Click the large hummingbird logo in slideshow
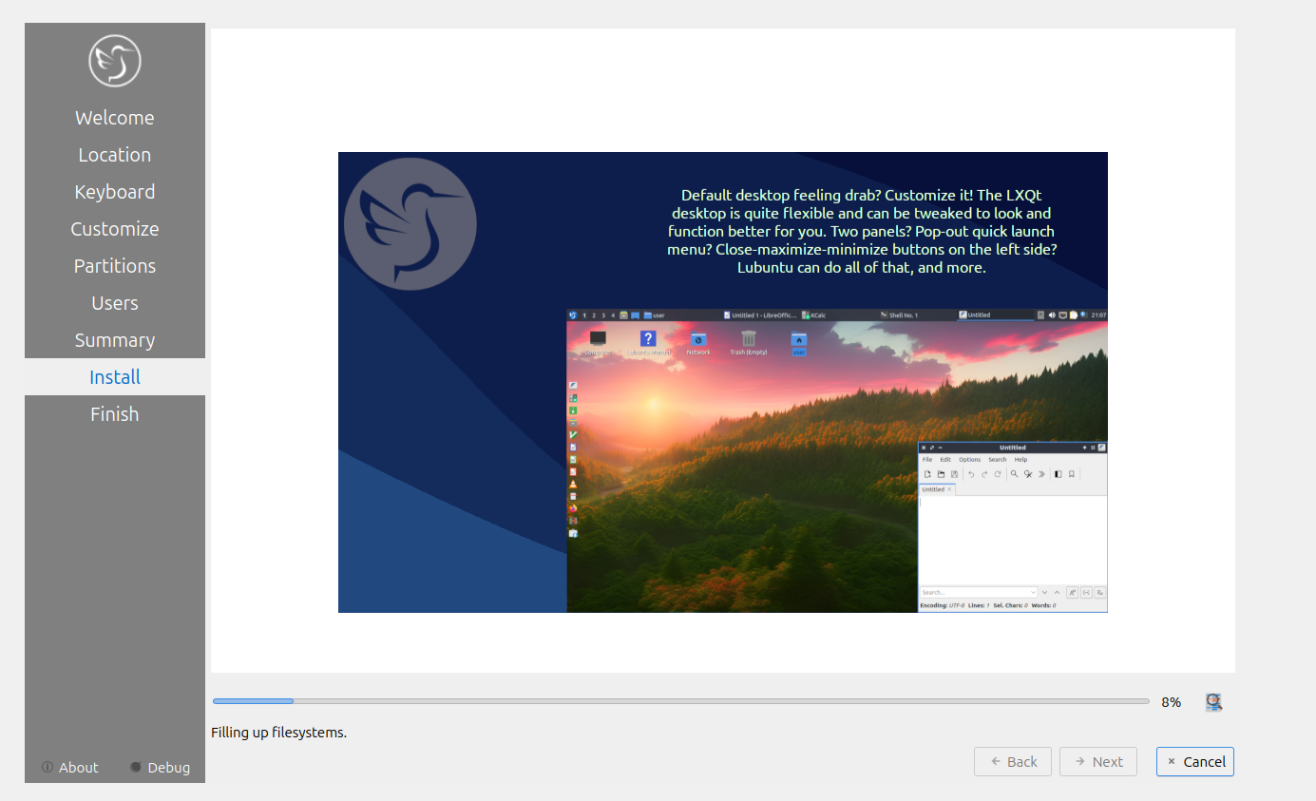Viewport: 1316px width, 801px height. (x=410, y=224)
